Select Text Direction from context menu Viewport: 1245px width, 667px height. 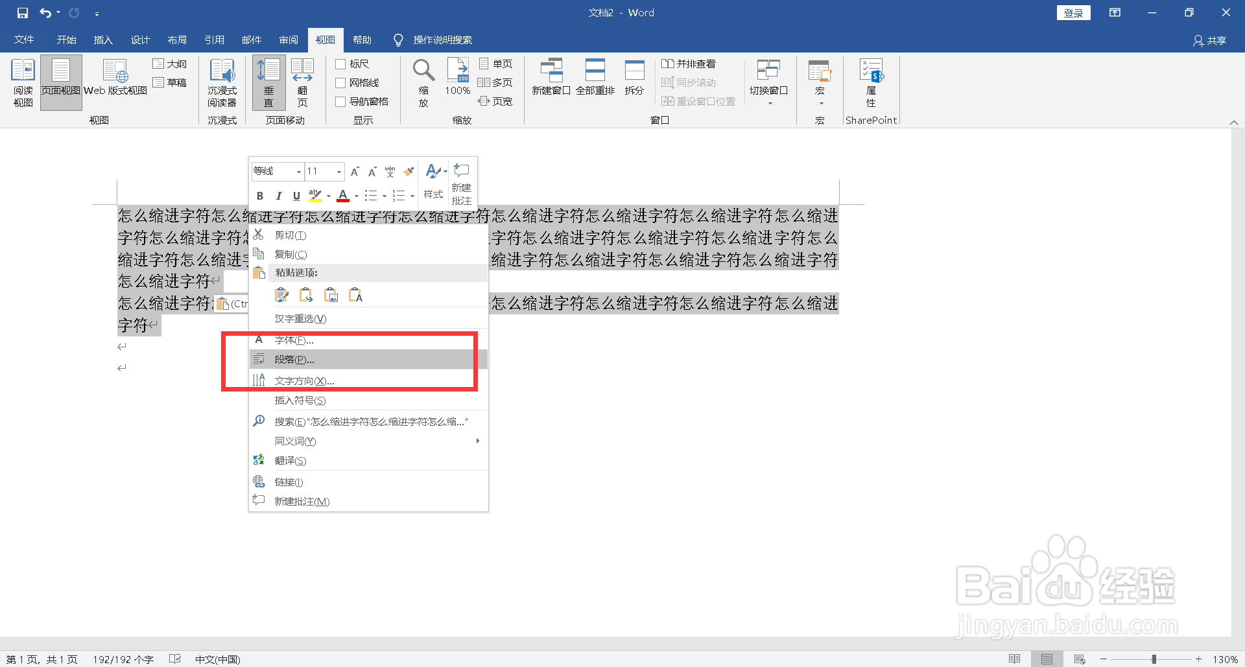pos(368,381)
